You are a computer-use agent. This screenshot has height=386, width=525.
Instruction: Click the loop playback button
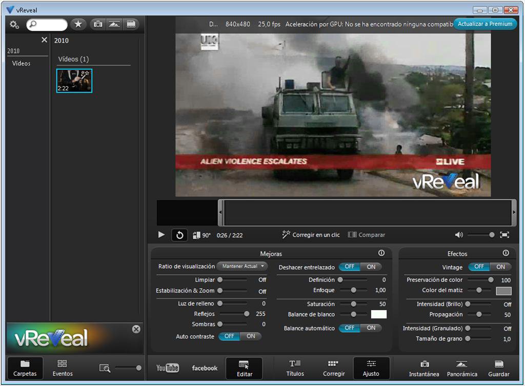(179, 235)
